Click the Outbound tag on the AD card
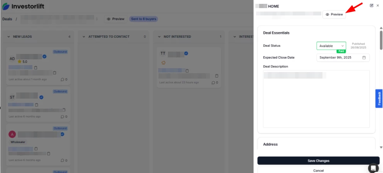The height and width of the screenshot is (173, 383). point(60,52)
